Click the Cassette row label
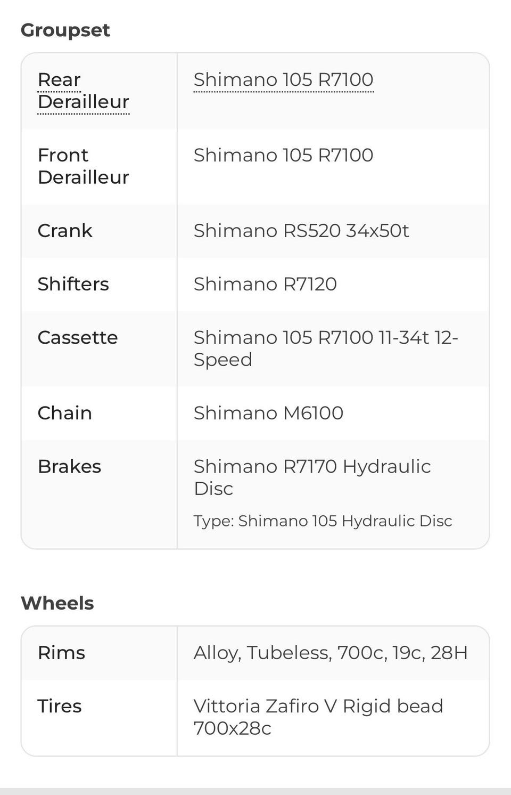This screenshot has height=795, width=511. [x=78, y=337]
